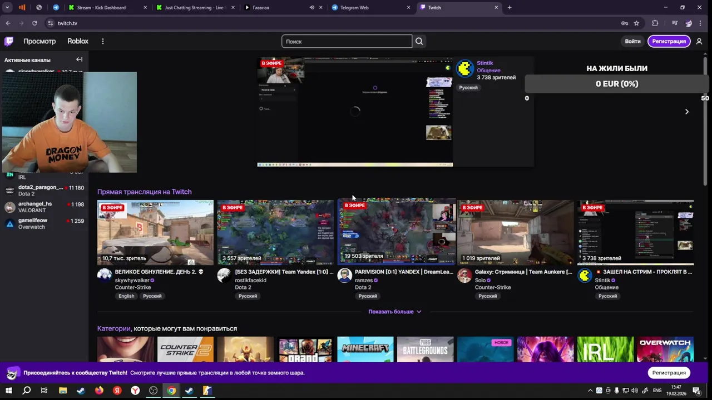Open Windows taskbar search

(x=26, y=391)
